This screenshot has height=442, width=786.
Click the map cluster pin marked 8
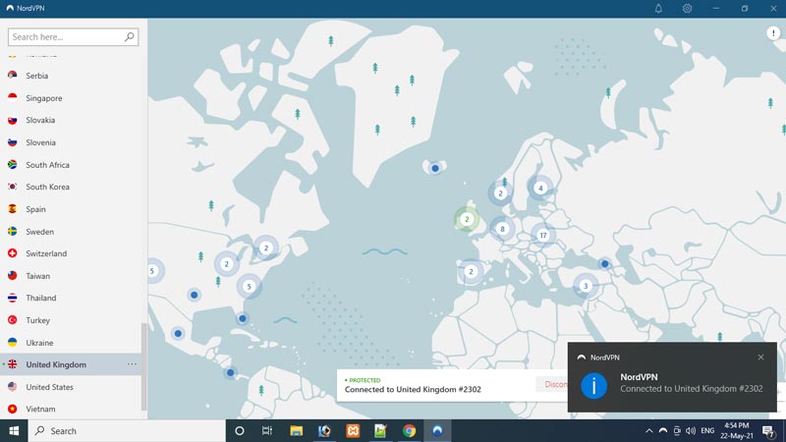click(502, 229)
